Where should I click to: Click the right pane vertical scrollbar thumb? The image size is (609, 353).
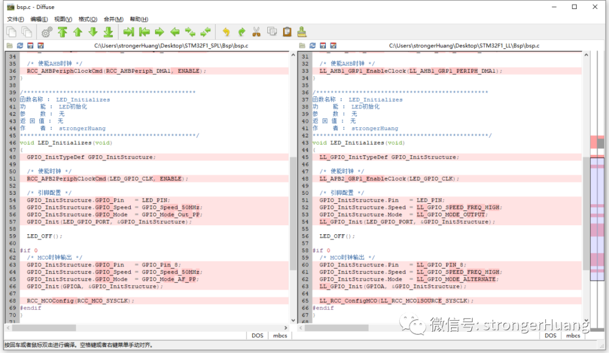[x=586, y=214]
